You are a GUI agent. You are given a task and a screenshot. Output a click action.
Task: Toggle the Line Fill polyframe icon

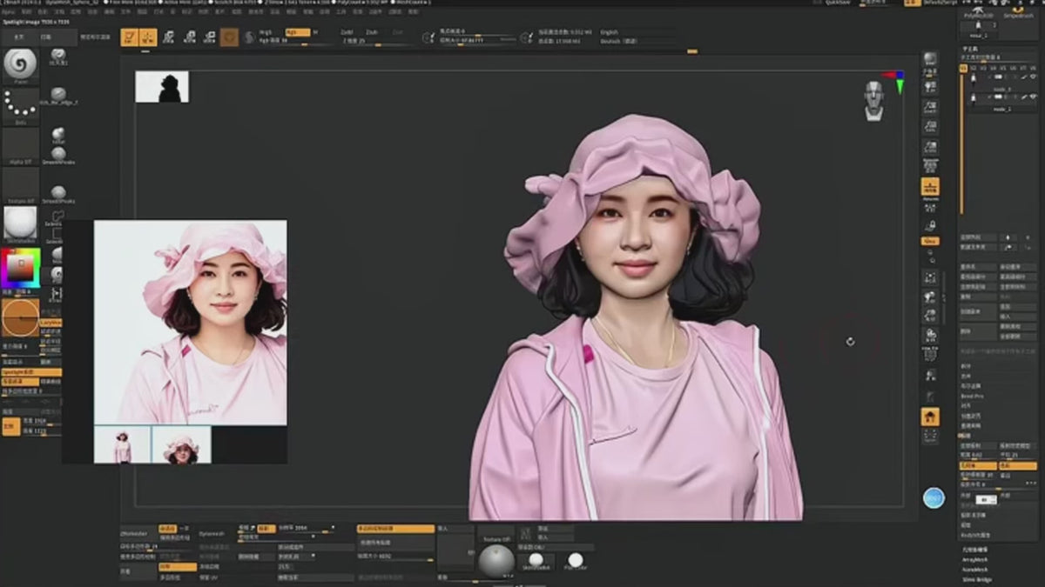[x=930, y=355]
